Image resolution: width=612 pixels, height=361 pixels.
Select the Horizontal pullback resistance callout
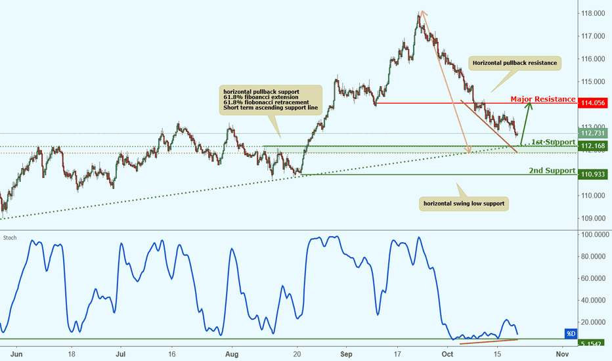[514, 63]
